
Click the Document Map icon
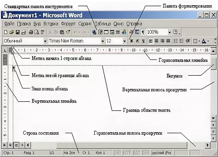[137, 32]
